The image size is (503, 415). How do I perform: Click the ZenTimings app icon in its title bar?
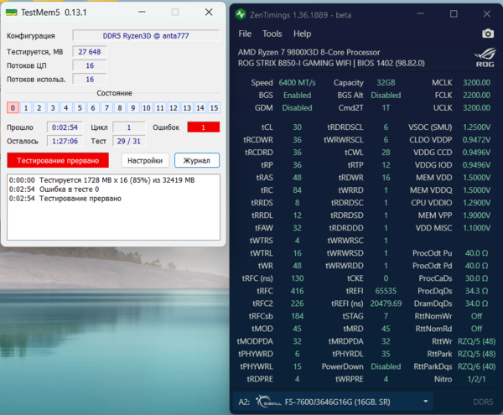241,14
